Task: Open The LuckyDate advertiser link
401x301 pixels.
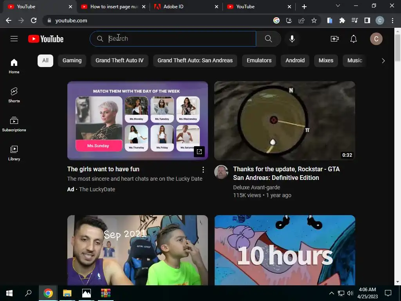Action: tap(97, 189)
